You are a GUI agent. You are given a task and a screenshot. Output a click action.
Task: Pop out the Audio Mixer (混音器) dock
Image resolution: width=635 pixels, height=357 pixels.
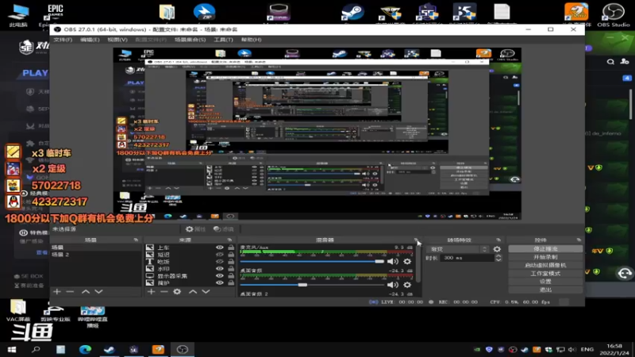click(416, 240)
